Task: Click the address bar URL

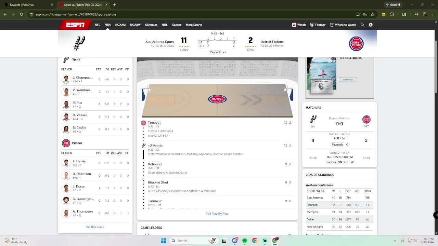Action: click(76, 14)
